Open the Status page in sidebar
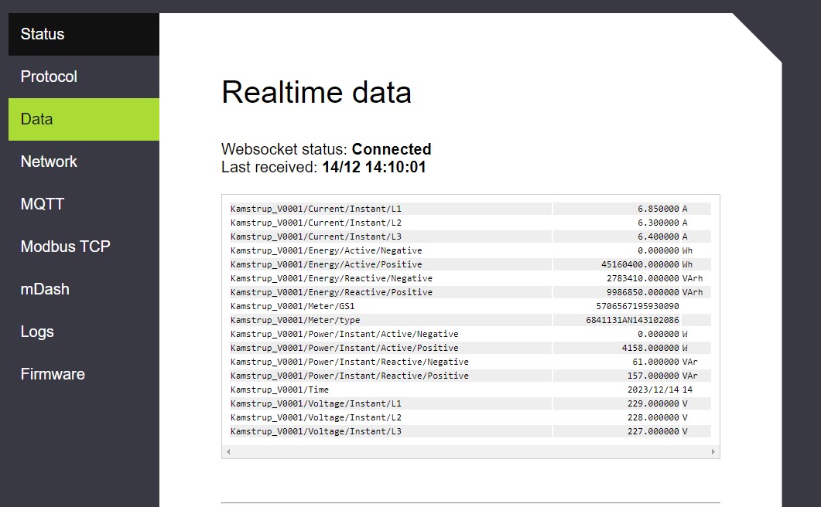The image size is (821, 507). pyautogui.click(x=84, y=34)
